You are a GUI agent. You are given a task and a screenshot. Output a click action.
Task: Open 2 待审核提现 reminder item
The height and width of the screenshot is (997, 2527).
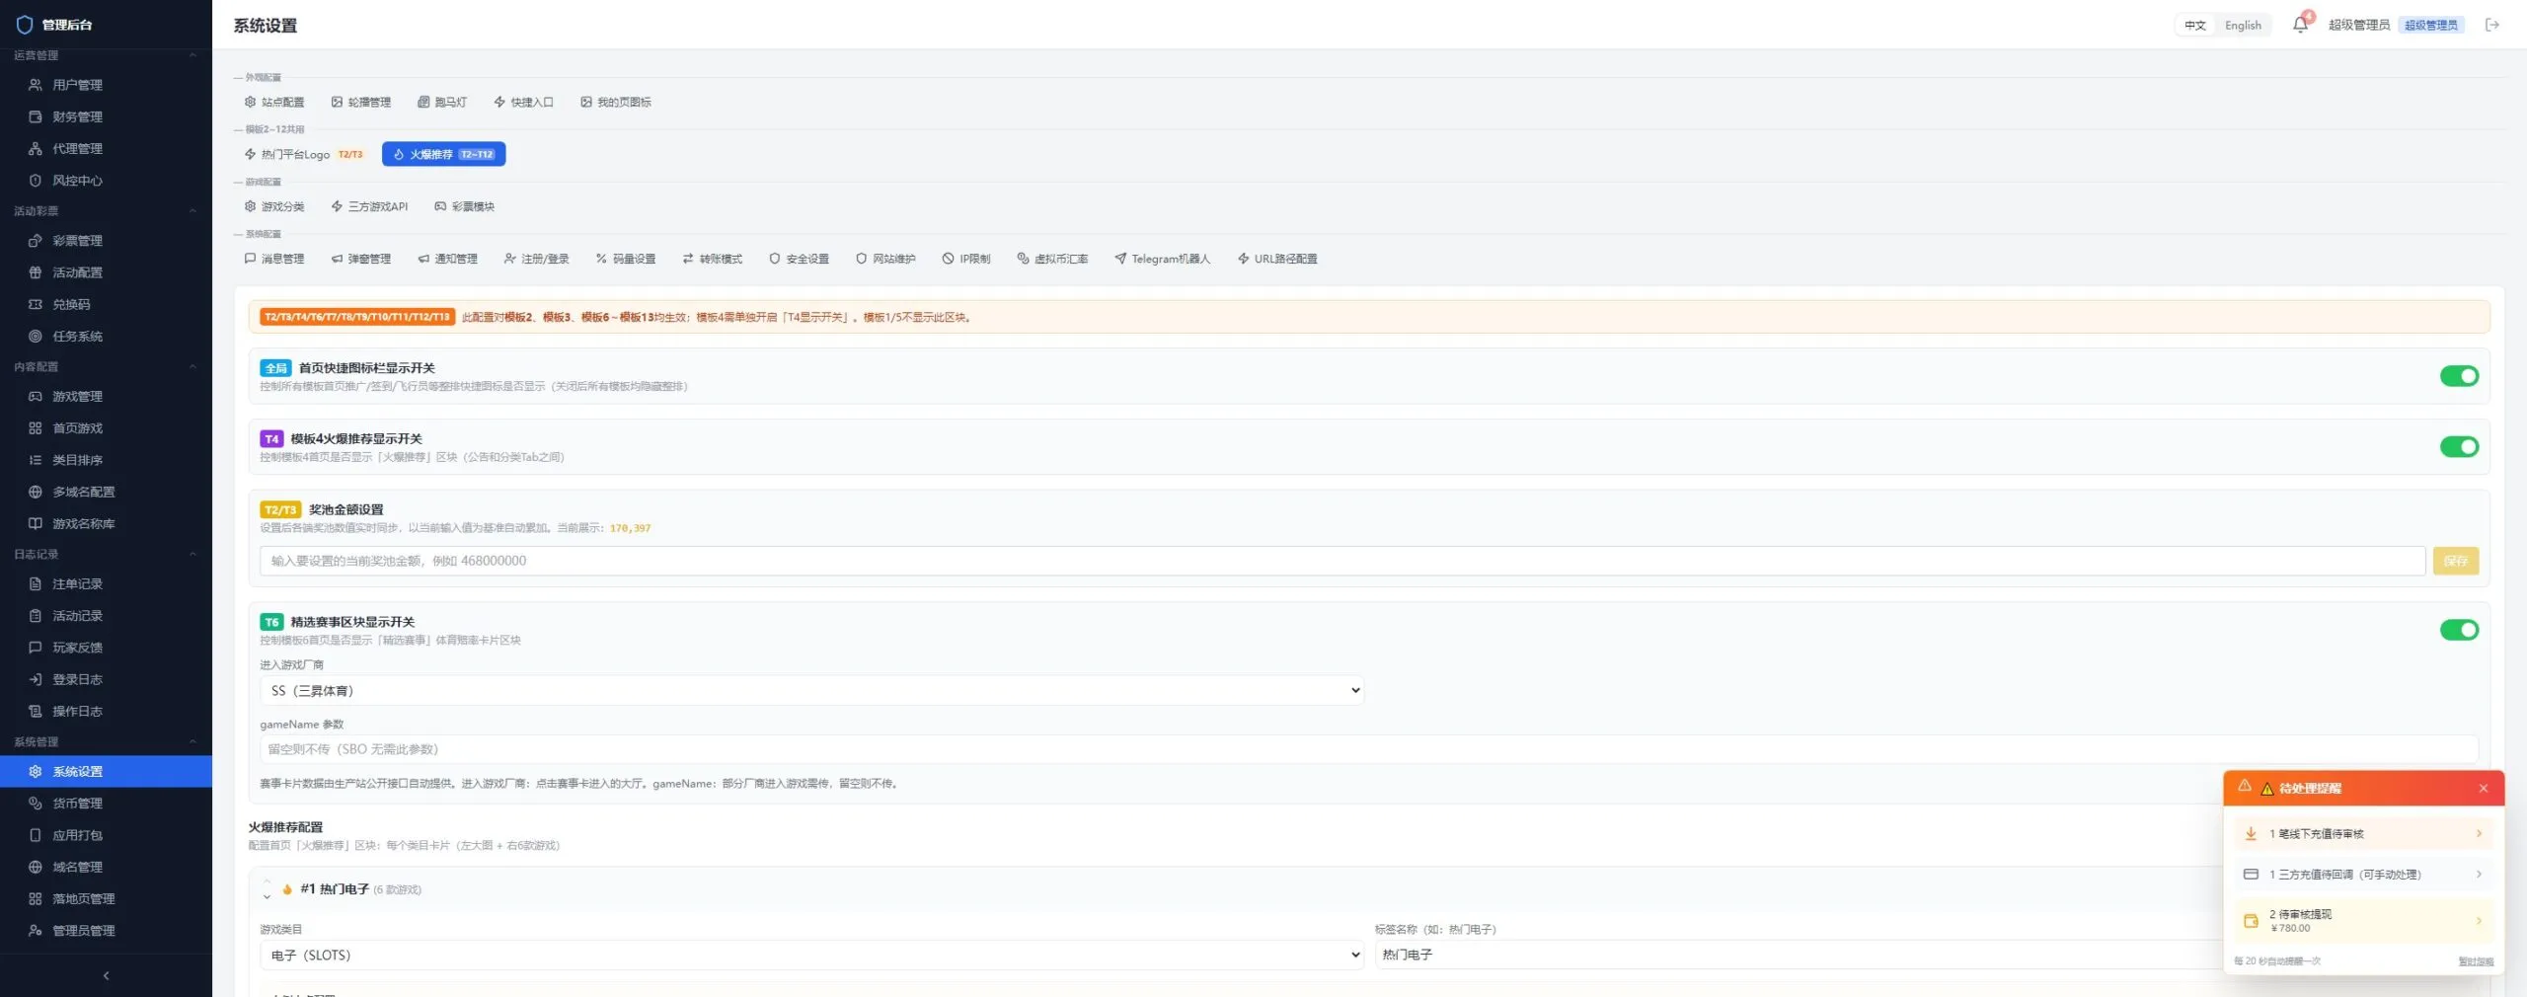[x=2363, y=920]
